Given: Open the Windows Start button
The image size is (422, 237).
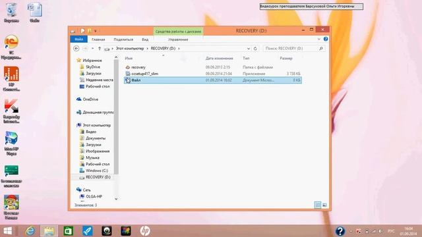Looking at the screenshot, I should 7,231.
